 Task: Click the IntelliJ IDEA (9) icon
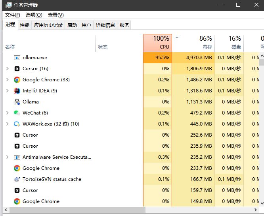(17, 91)
